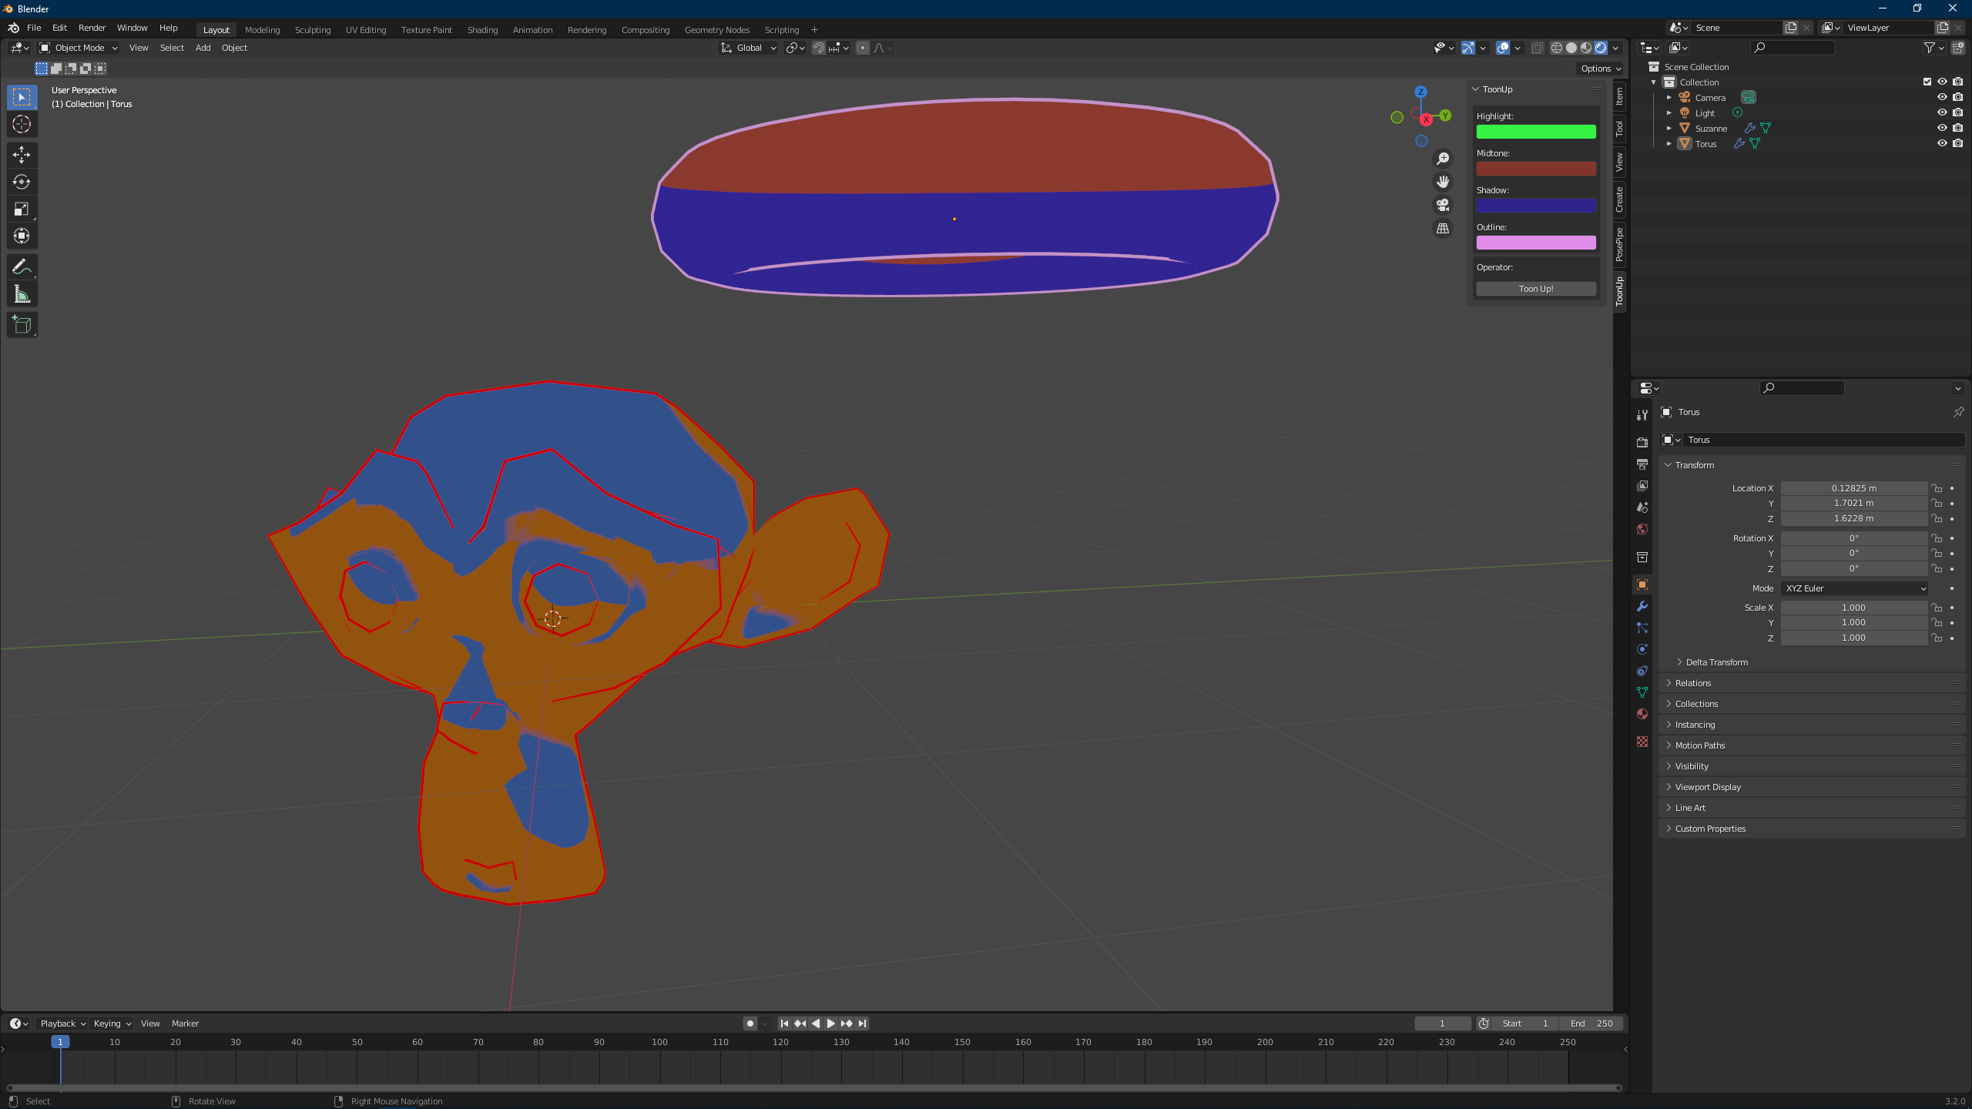Pick the green Highlight color swatch
Viewport: 1972px width, 1109px height.
coord(1535,132)
